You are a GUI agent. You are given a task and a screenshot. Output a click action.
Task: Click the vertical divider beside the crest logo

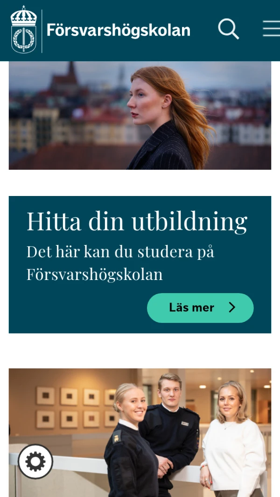click(x=42, y=31)
